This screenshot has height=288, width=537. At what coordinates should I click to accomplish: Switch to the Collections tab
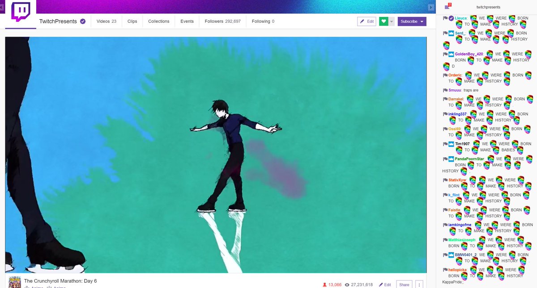coord(159,21)
